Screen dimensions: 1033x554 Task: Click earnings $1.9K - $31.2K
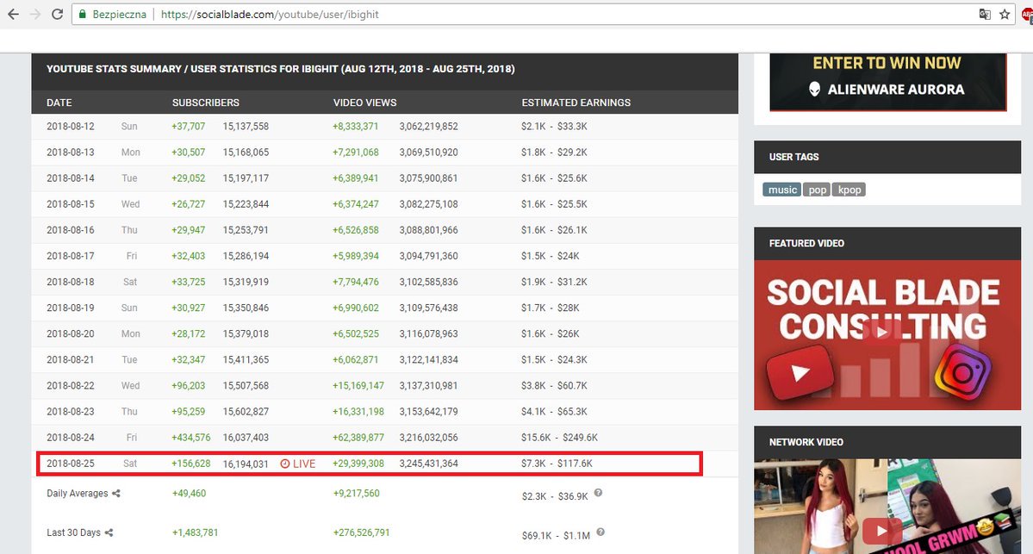[555, 282]
